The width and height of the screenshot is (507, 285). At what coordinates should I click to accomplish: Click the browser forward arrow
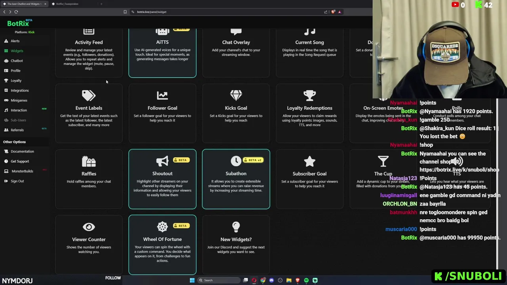(10, 12)
